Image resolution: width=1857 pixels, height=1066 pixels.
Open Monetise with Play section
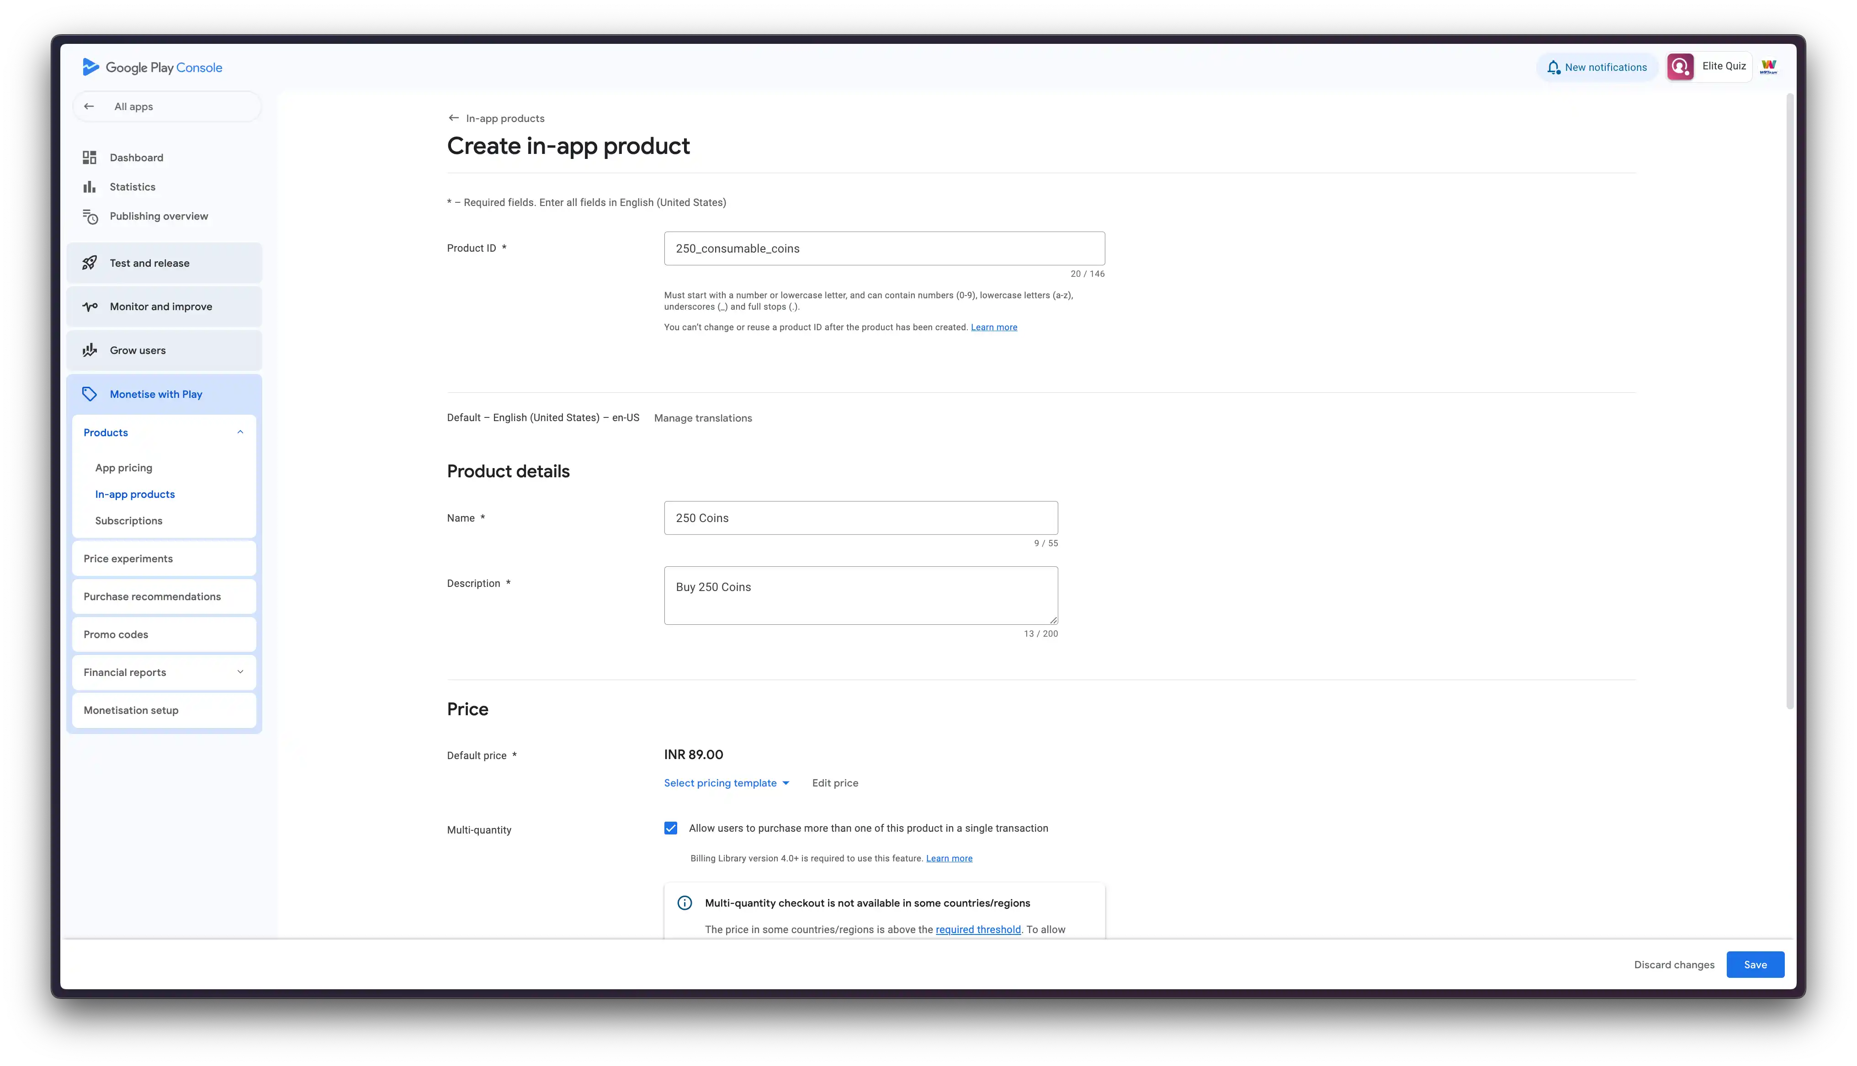164,394
